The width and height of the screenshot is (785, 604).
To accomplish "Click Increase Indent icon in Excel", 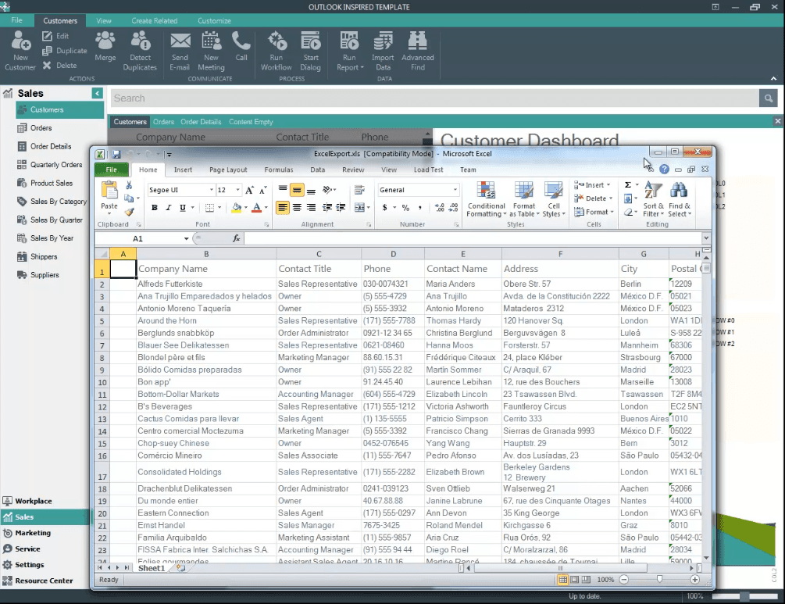I will tap(341, 207).
